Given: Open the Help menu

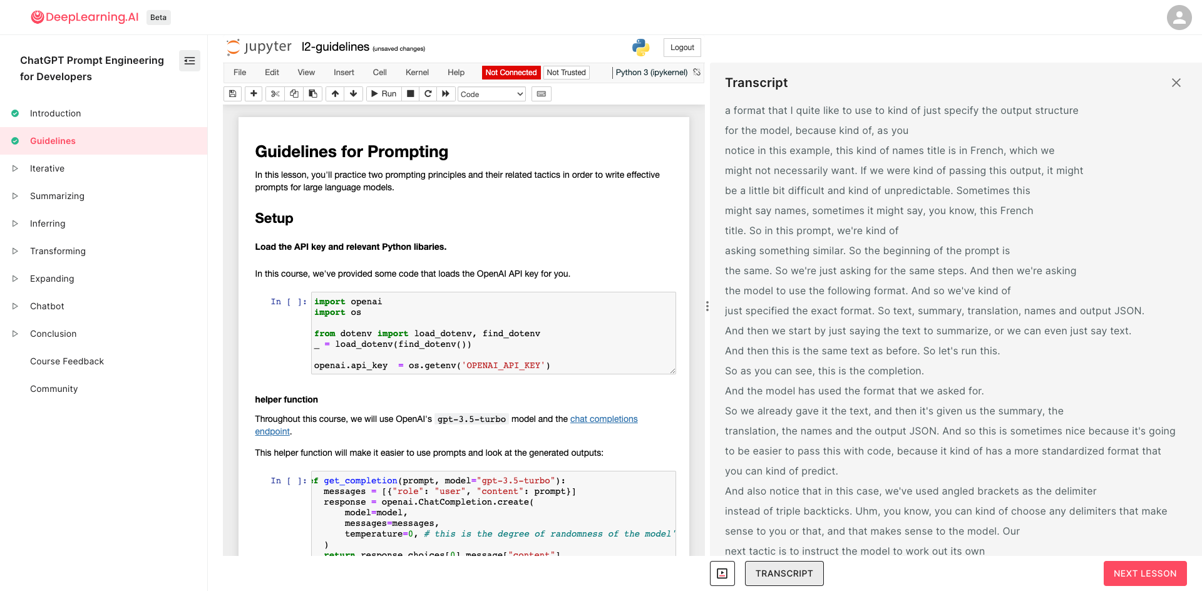Looking at the screenshot, I should click(x=456, y=73).
